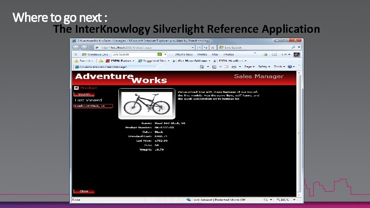Click the Home icon in command bar
This screenshot has width=370, height=208.
pyautogui.click(x=202, y=67)
